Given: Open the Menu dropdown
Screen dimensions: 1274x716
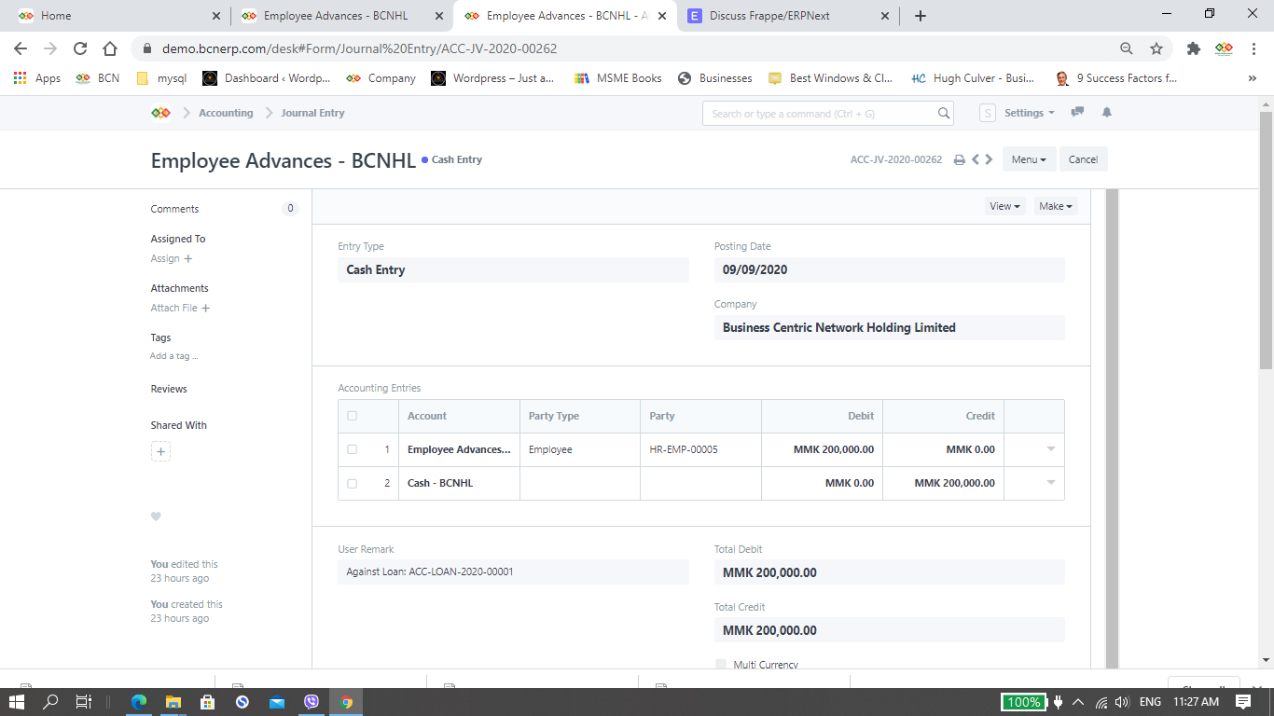Looking at the screenshot, I should click(1029, 159).
